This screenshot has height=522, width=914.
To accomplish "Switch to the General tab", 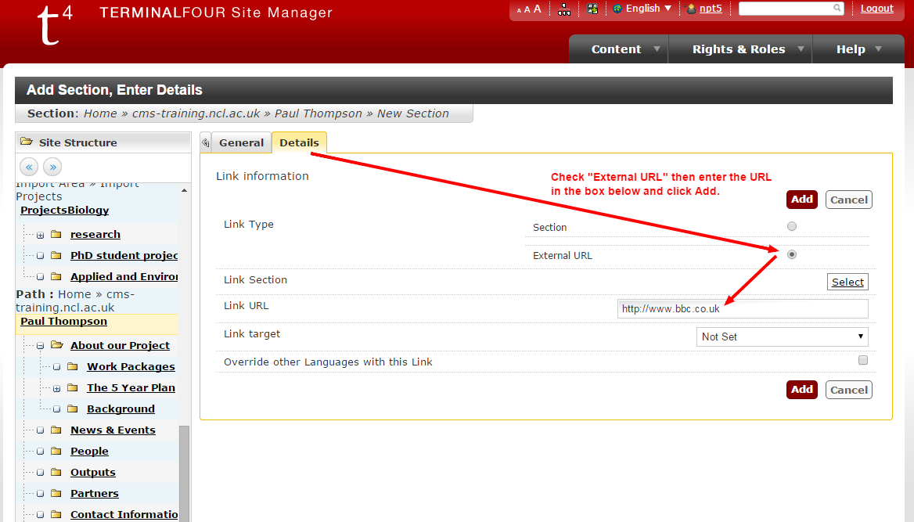I will pyautogui.click(x=241, y=142).
